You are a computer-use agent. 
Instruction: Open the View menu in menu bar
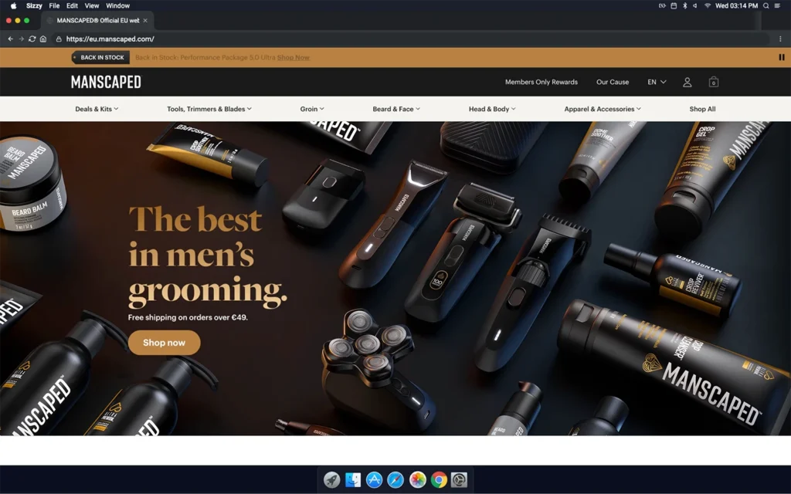click(91, 5)
